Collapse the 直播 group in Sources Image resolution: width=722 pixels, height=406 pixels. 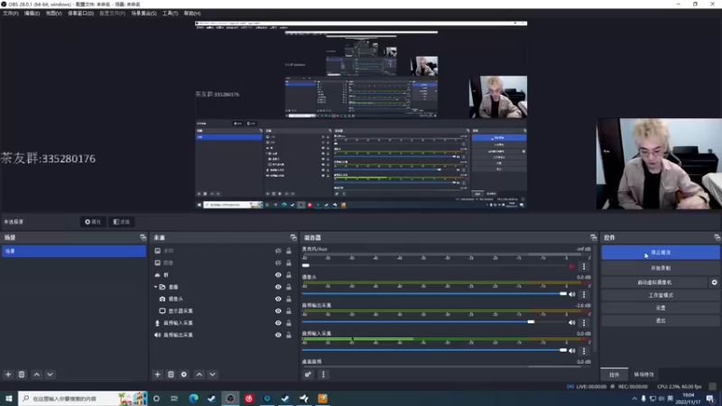click(155, 287)
